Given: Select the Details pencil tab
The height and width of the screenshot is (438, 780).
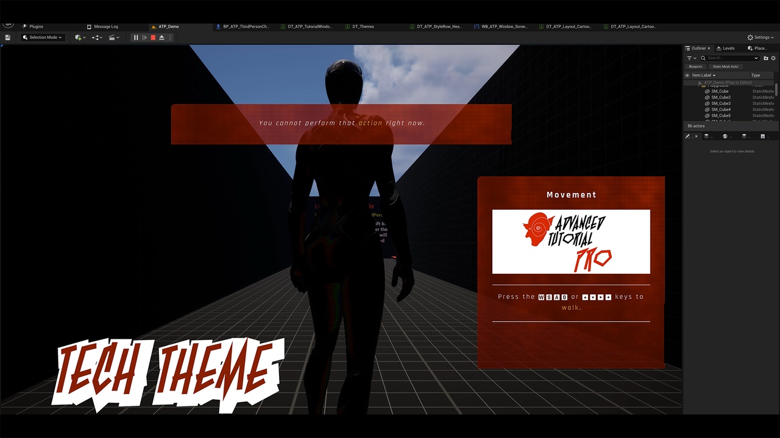Looking at the screenshot, I should pyautogui.click(x=688, y=136).
